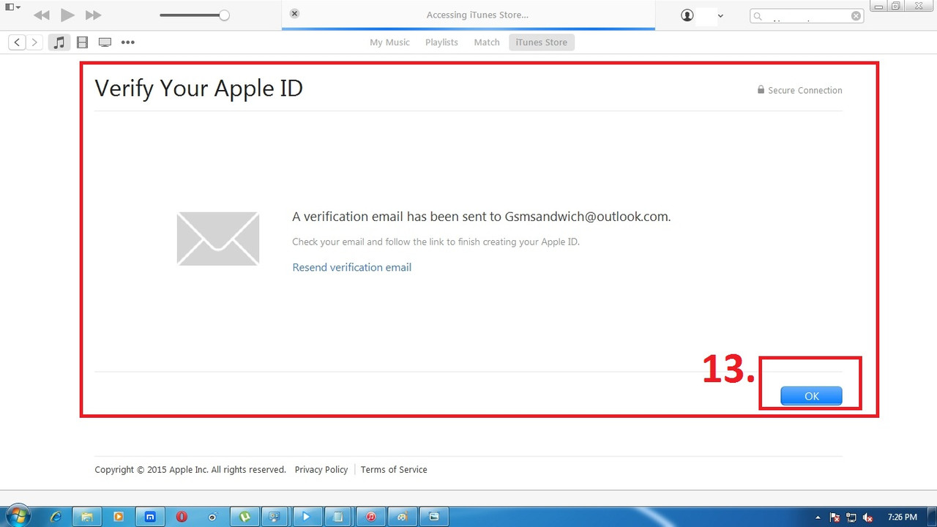Click the Secure Connection label

pyautogui.click(x=805, y=91)
